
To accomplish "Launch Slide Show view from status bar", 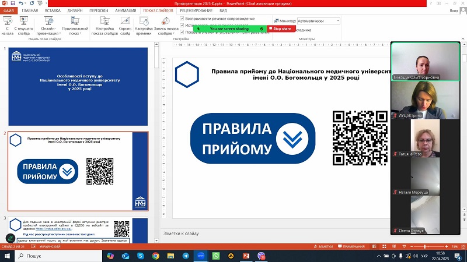I will pyautogui.click(x=404, y=246).
